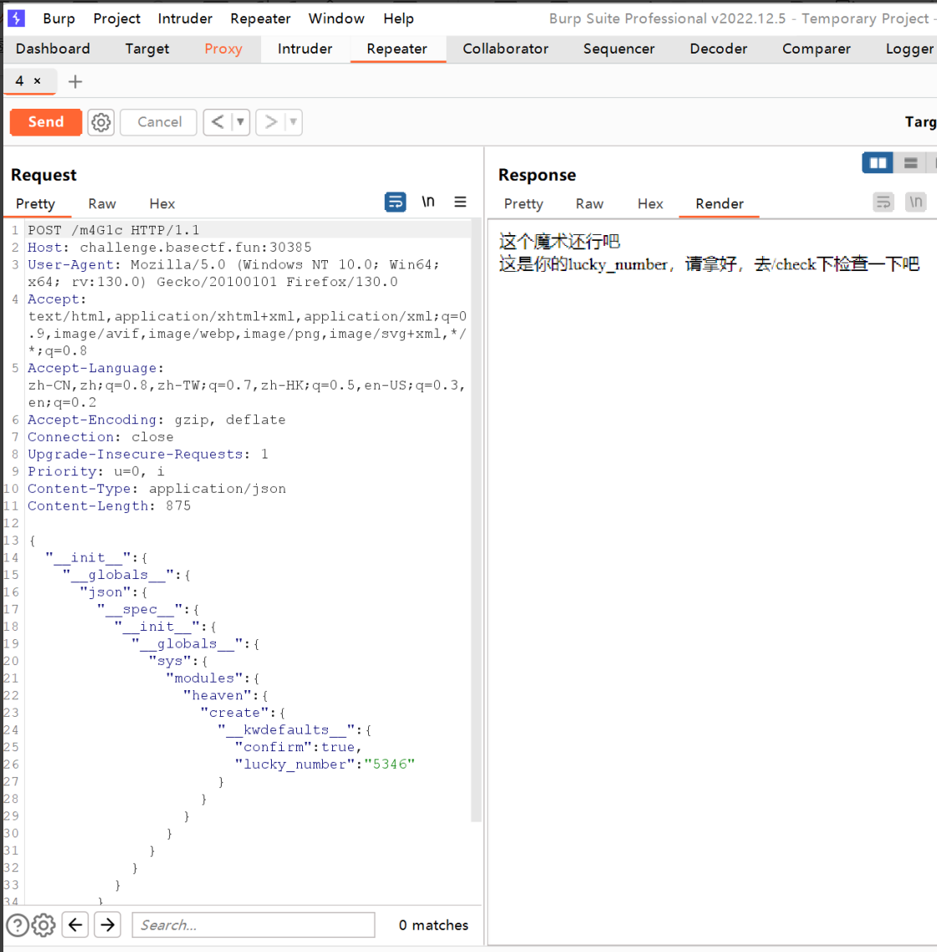Switch to the Target tab

[x=147, y=49]
